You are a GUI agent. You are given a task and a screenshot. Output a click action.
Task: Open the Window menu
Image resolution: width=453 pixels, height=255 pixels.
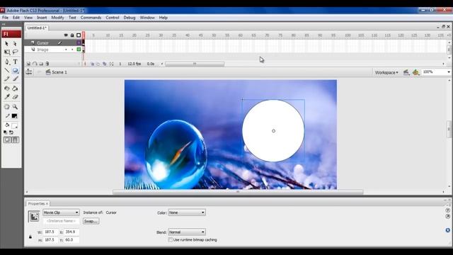tap(147, 18)
